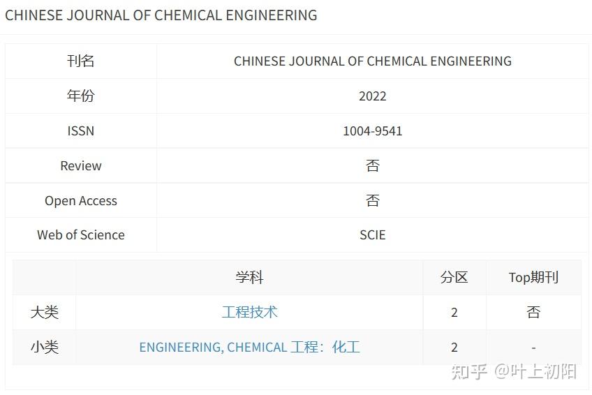
Task: Click the ISSN row label
Action: point(81,131)
